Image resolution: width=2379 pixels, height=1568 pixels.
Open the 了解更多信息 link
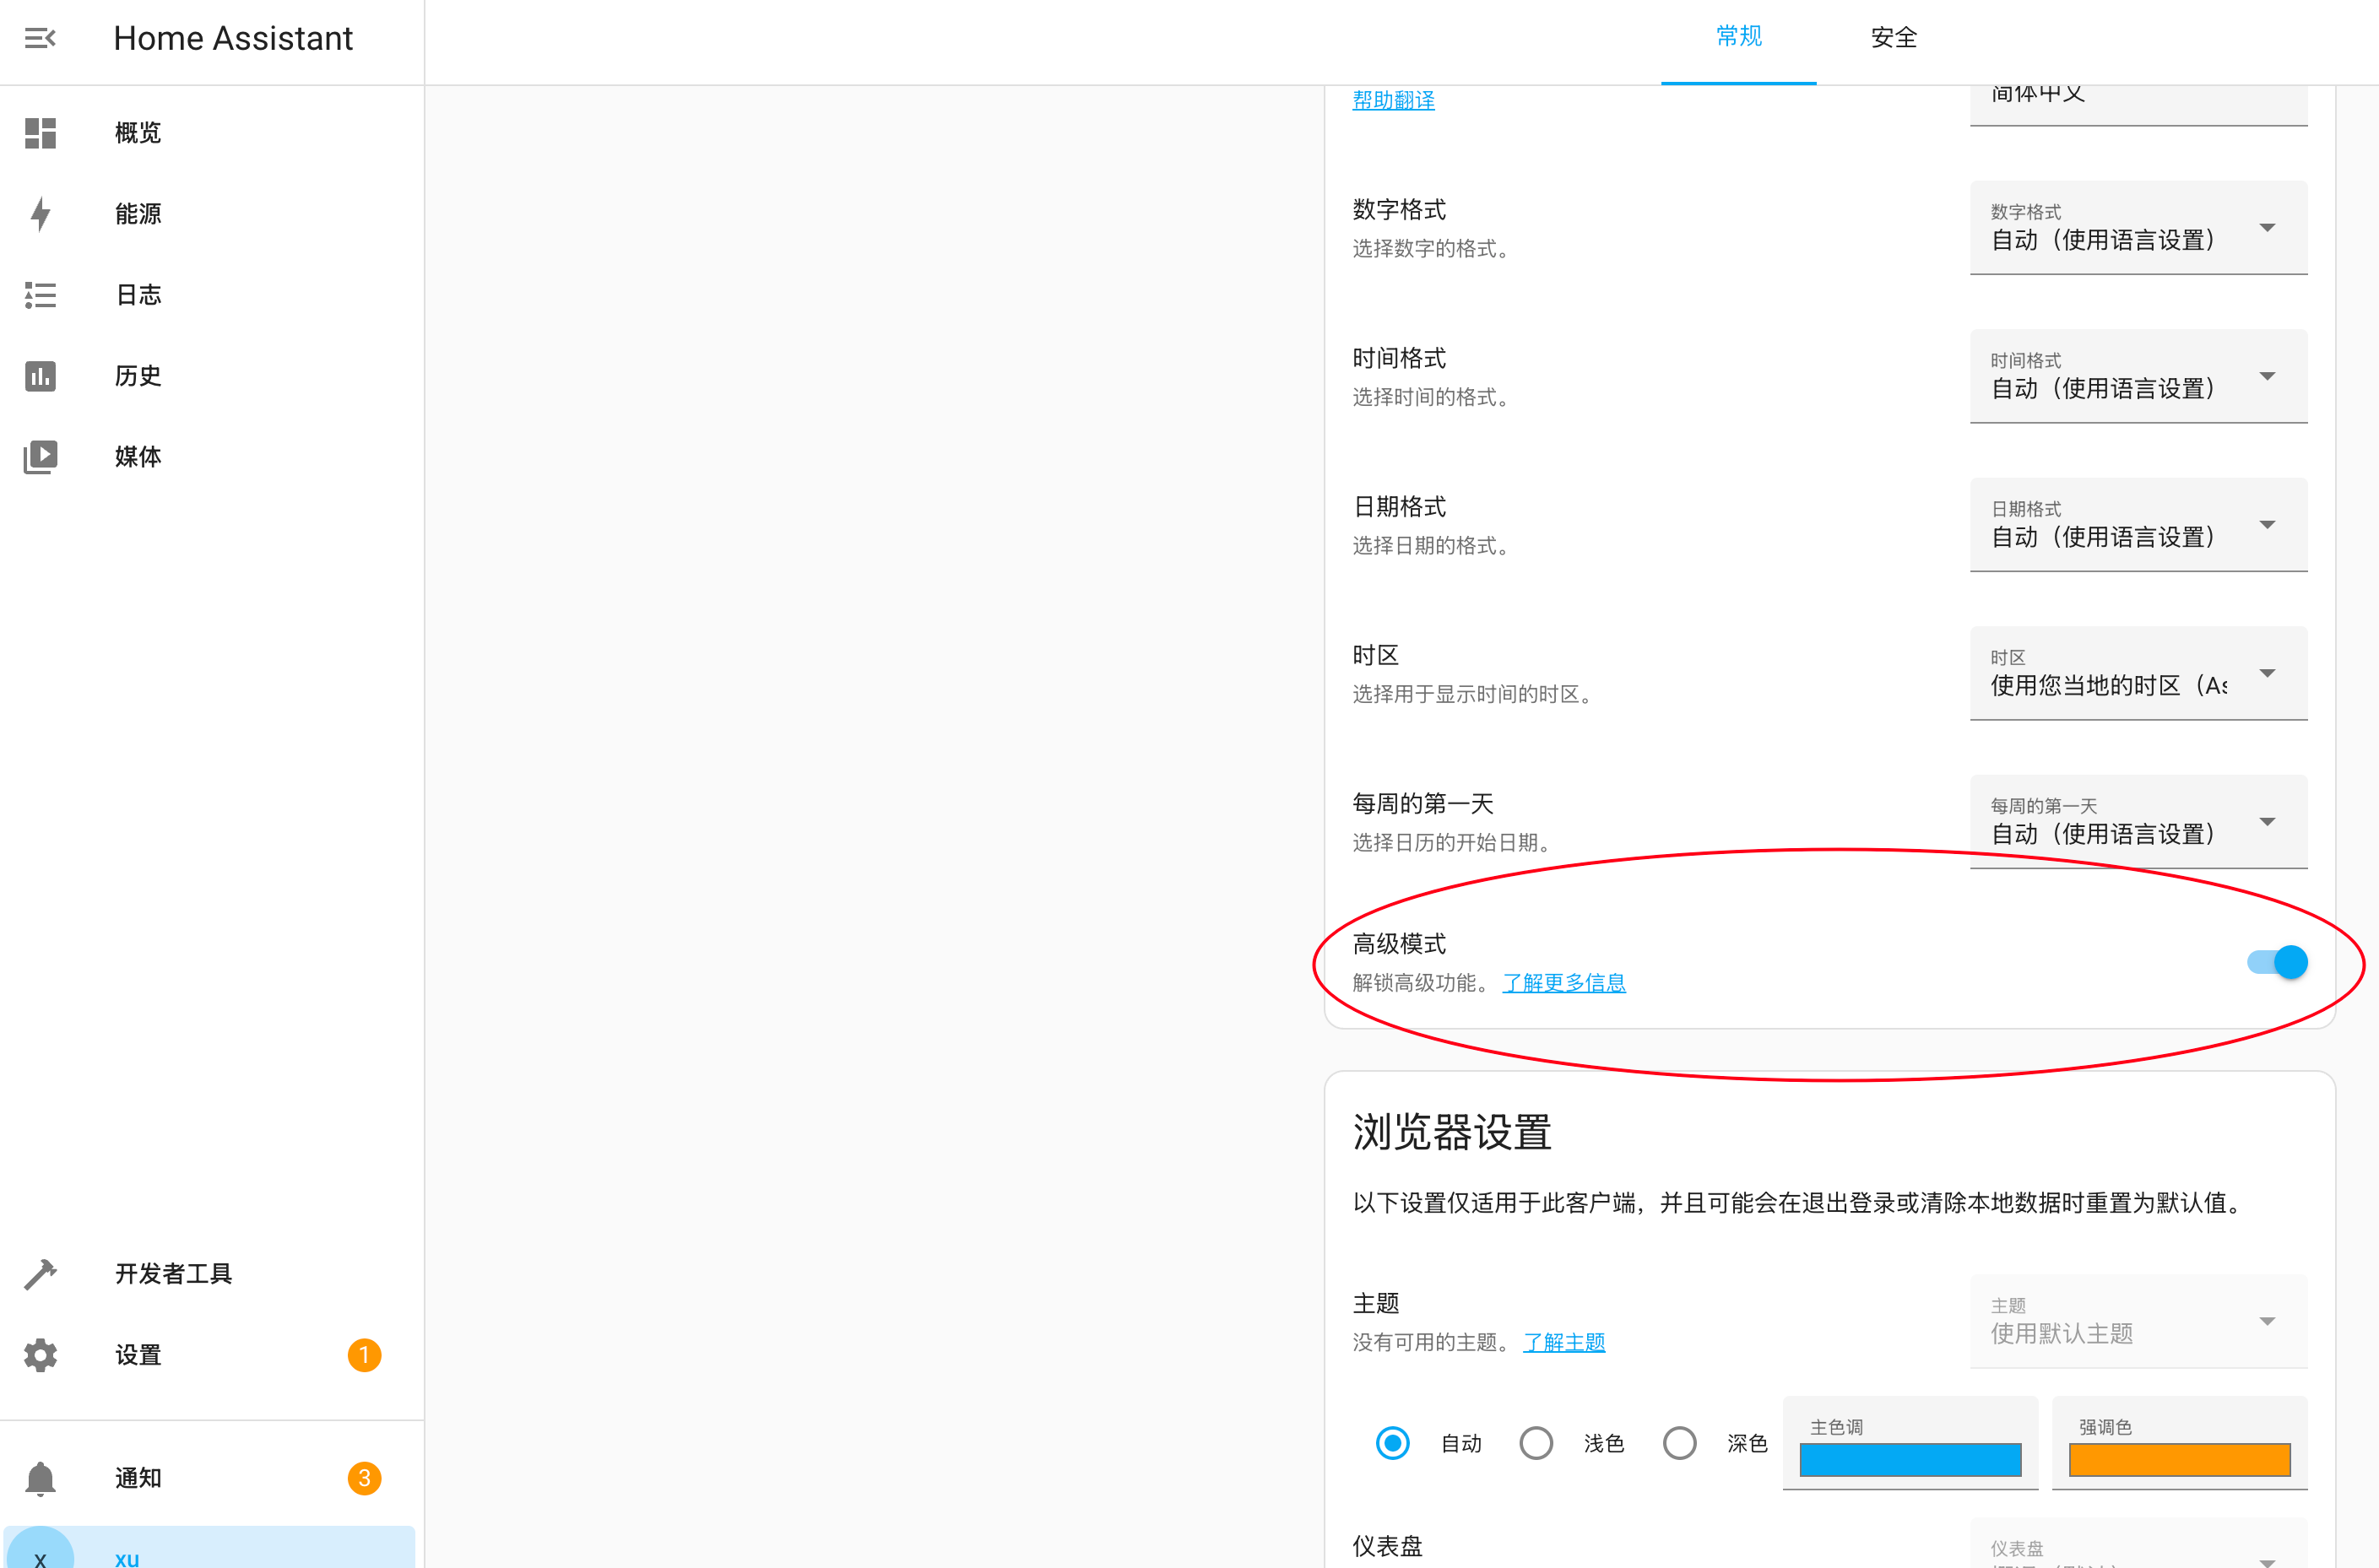click(1563, 983)
